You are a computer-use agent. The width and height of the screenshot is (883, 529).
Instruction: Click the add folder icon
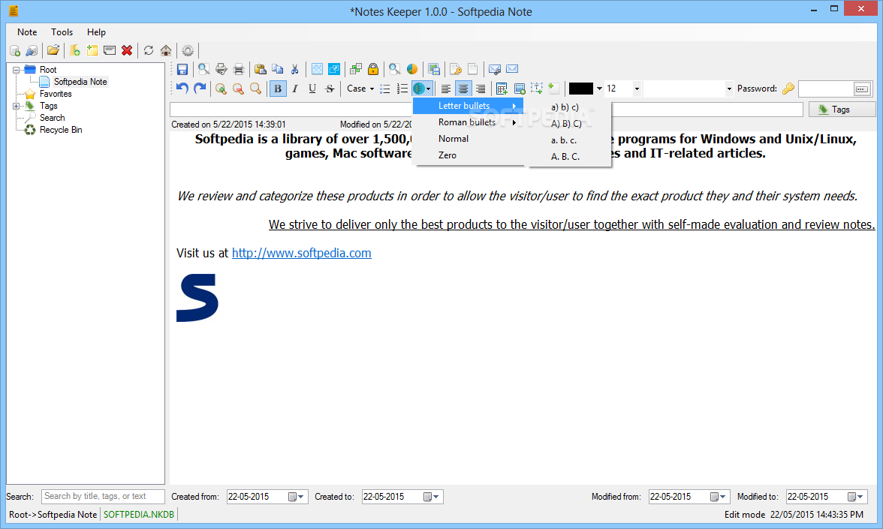[75, 51]
